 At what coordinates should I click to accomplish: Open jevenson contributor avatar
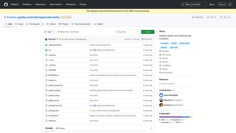tap(161, 105)
